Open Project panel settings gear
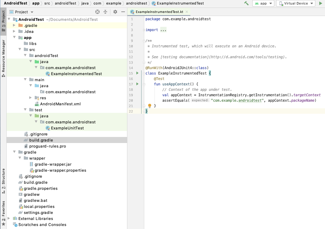The width and height of the screenshot is (325, 229). coord(115,12)
